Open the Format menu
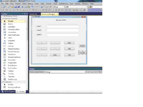Image resolution: width=143 pixels, height=107 pixels. pyautogui.click(x=49, y=4)
